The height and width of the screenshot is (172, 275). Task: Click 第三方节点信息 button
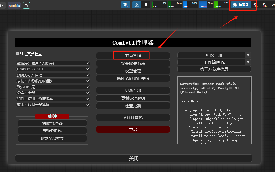(x=214, y=69)
